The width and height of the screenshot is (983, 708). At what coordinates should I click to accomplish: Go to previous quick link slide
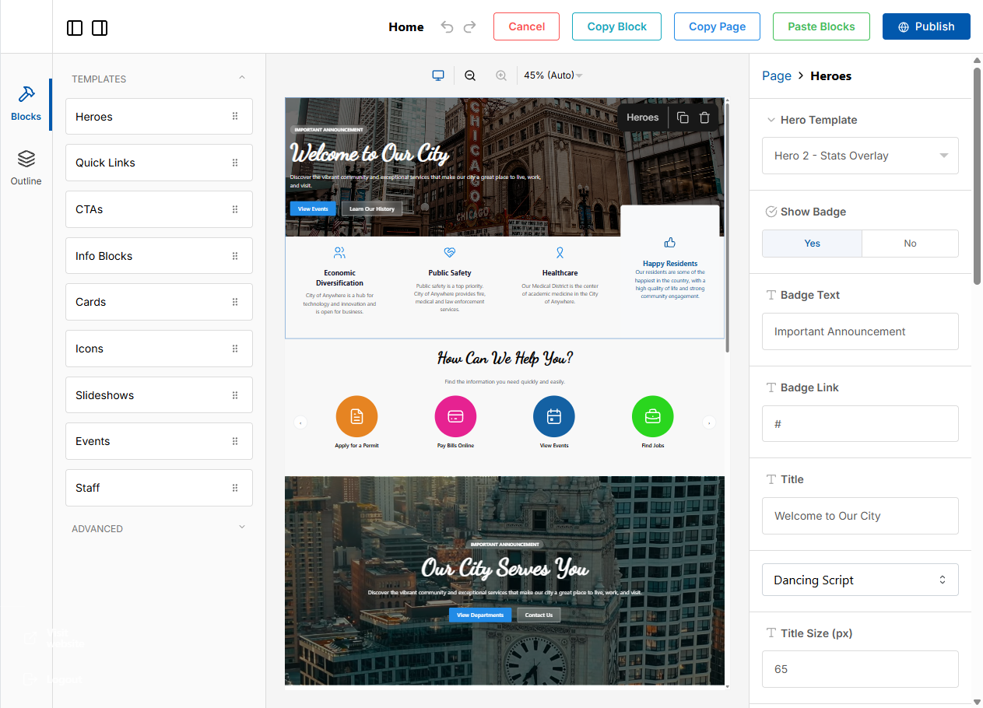[300, 422]
